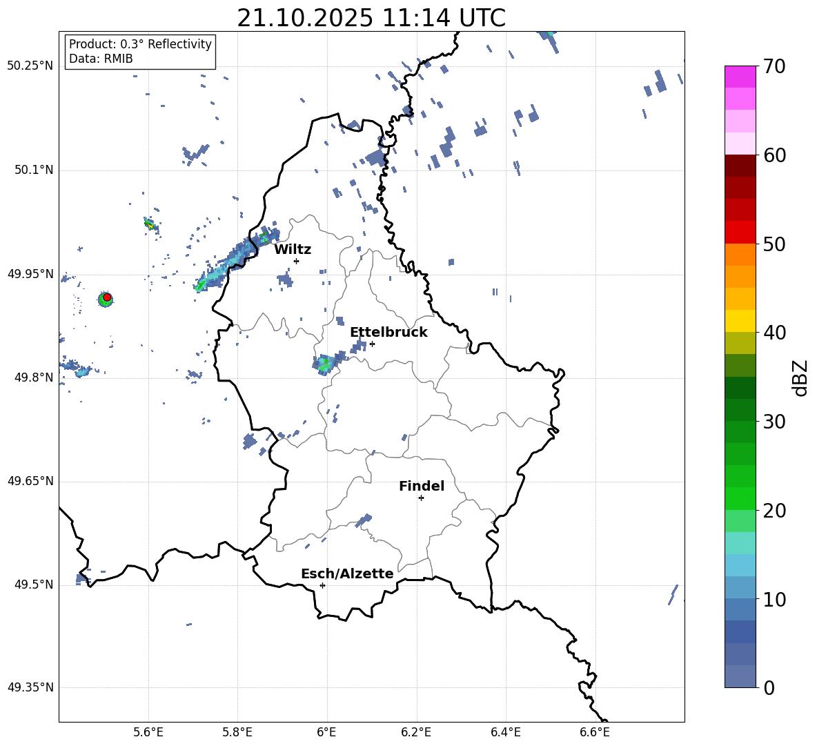Screen dimensions: 817x746
Task: Click the red dot radar site marker
Action: (107, 297)
